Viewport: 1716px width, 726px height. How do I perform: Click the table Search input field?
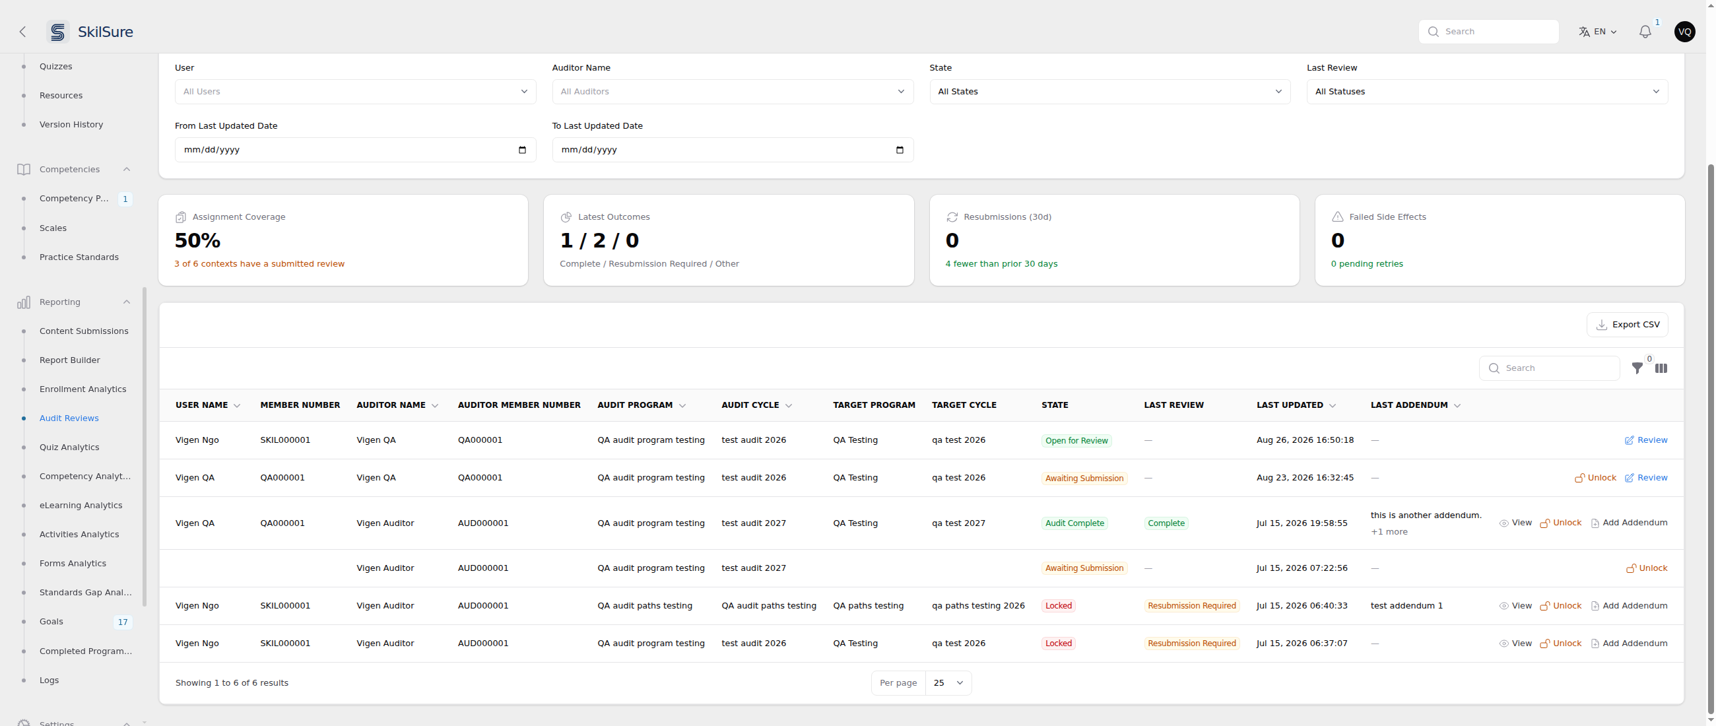coord(1550,368)
